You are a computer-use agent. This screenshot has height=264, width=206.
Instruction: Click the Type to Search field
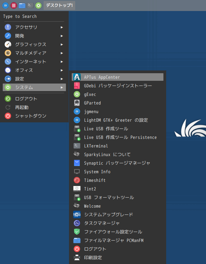(34, 16)
